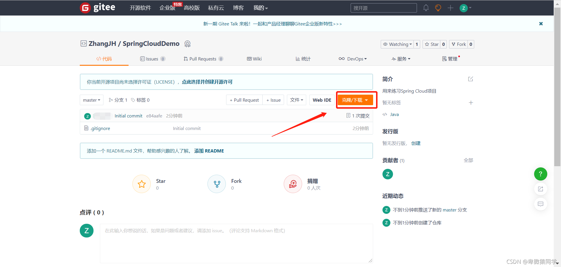Click the green question mark help button
Image resolution: width=561 pixels, height=267 pixels.
coord(541,174)
